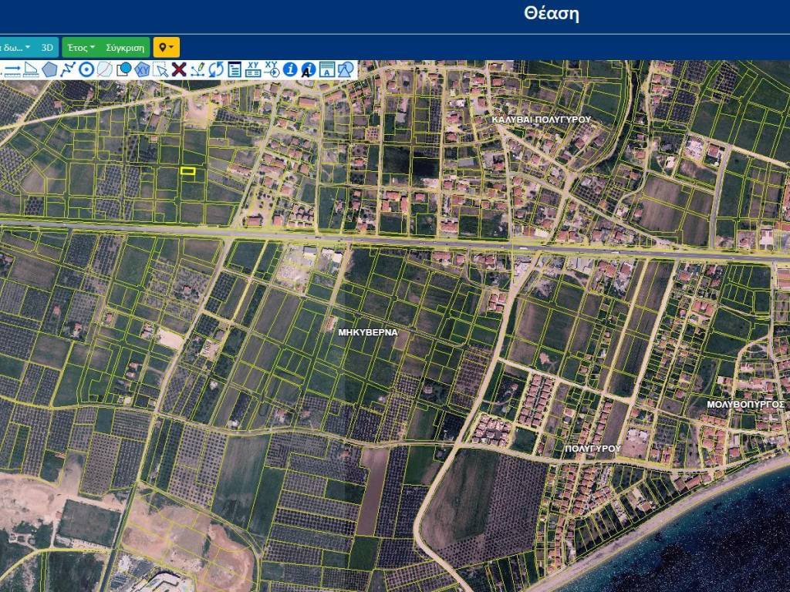Viewport: 790px width, 592px height.
Task: Click the refresh arrows icon
Action: [216, 69]
